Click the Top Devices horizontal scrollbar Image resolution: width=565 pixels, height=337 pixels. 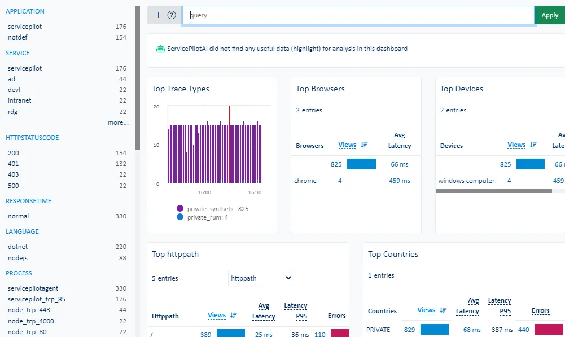pos(493,191)
